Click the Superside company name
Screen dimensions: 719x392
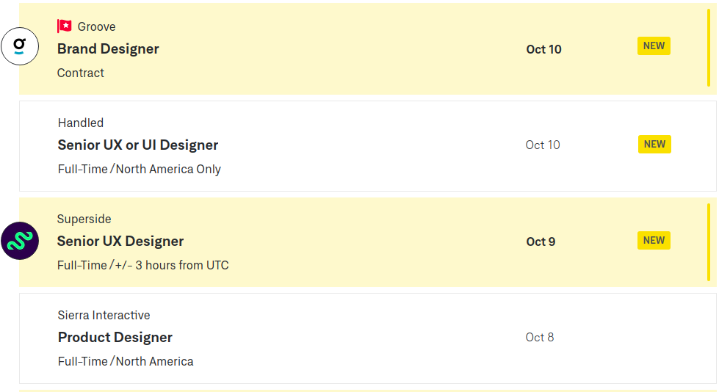[84, 219]
